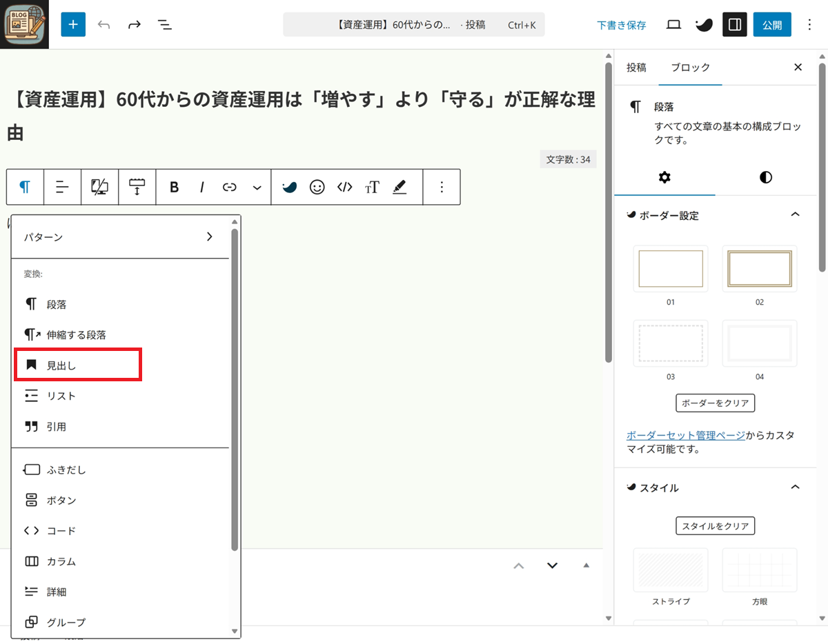This screenshot has height=644, width=828.
Task: Open the ボーダーセット管理ページ link
Action: pyautogui.click(x=685, y=435)
